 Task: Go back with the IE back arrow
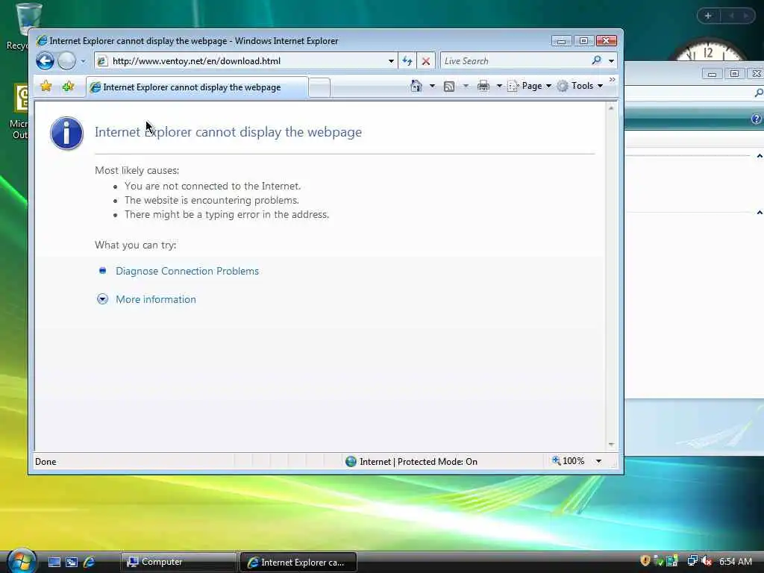pyautogui.click(x=45, y=61)
